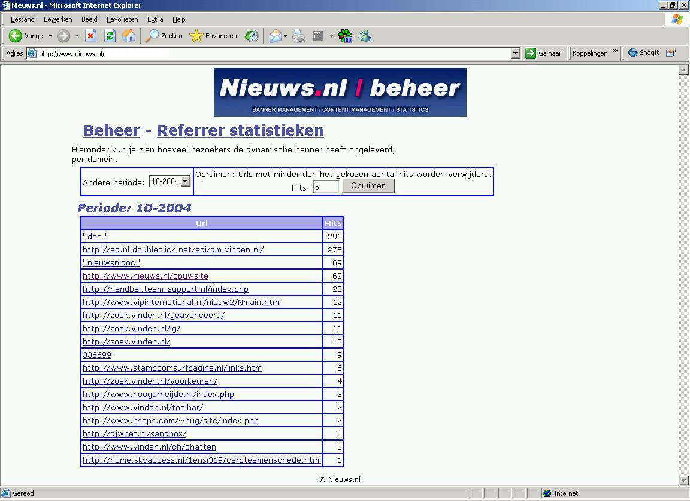Open the Messenger people icon
This screenshot has width=690, height=501.
click(x=364, y=36)
